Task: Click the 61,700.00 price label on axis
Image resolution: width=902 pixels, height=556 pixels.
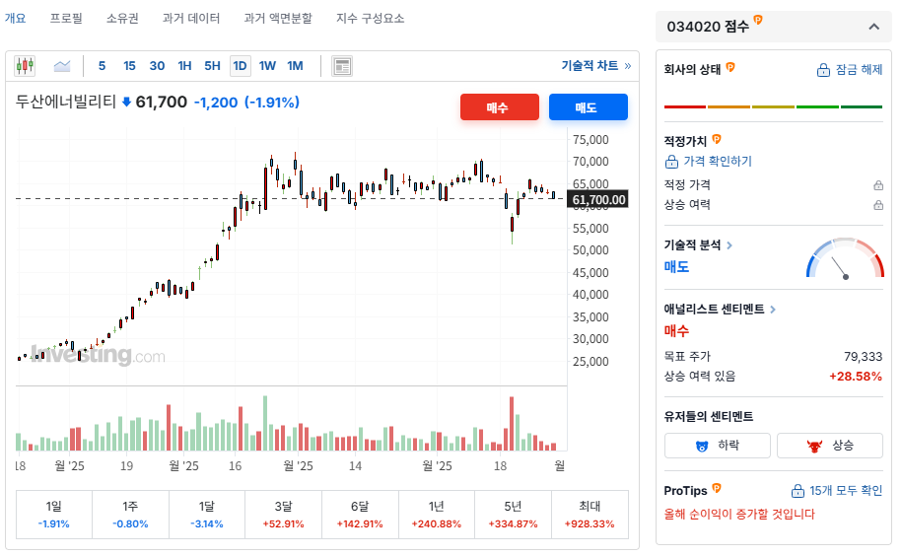Action: tap(598, 200)
